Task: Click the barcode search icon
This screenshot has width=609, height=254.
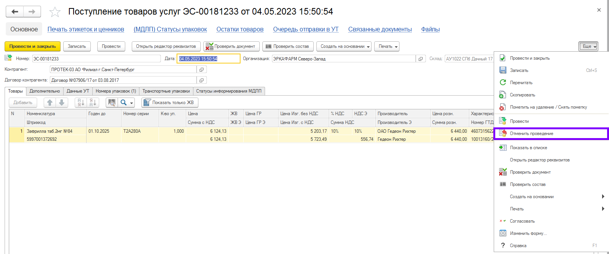Action: click(x=112, y=103)
